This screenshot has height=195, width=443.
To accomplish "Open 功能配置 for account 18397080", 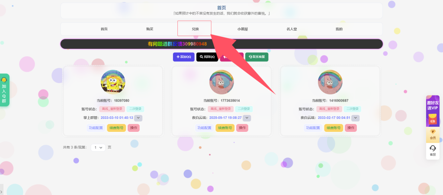I will coord(96,128).
